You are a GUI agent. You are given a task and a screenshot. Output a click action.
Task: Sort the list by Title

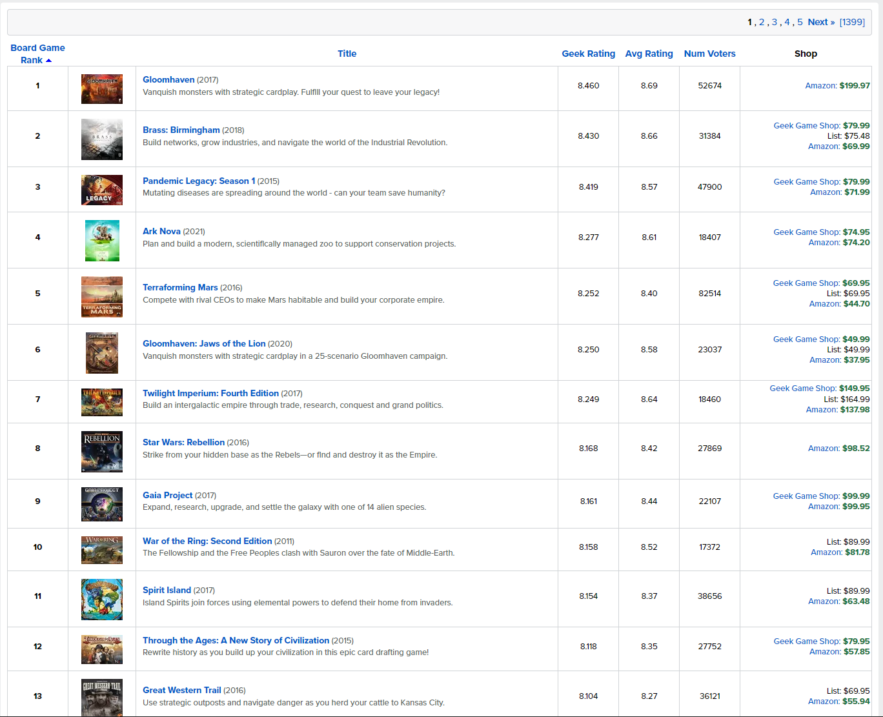coord(347,54)
